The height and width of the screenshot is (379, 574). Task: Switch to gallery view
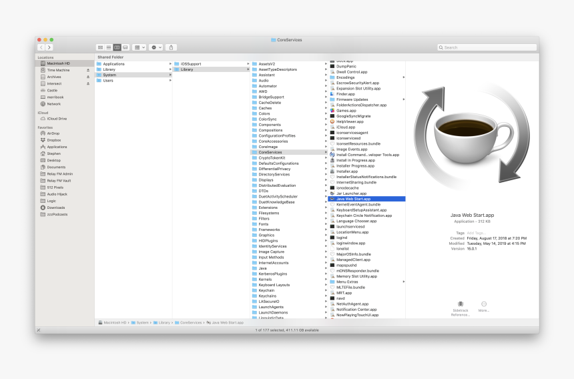pyautogui.click(x=125, y=47)
